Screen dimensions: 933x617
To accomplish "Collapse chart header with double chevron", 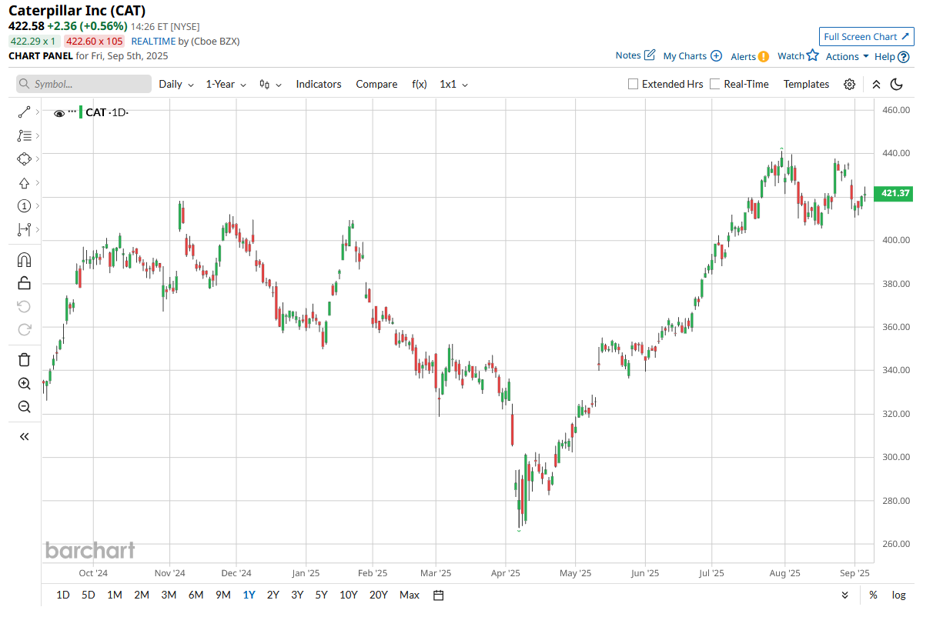I will (876, 85).
